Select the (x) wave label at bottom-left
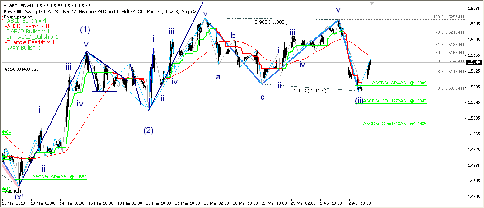The width and height of the screenshot is (484, 208). tap(19, 197)
